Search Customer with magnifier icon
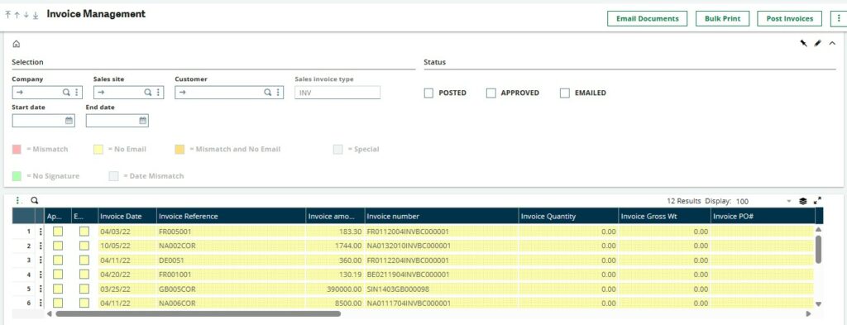The width and height of the screenshot is (847, 325). point(267,93)
